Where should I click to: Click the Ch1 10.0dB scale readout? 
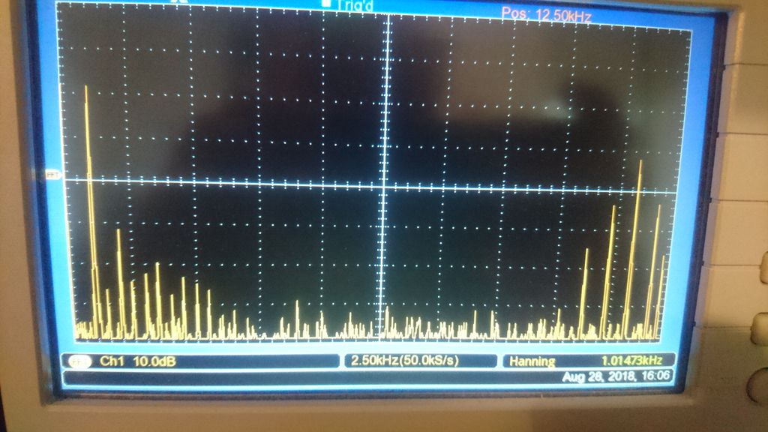coord(138,361)
